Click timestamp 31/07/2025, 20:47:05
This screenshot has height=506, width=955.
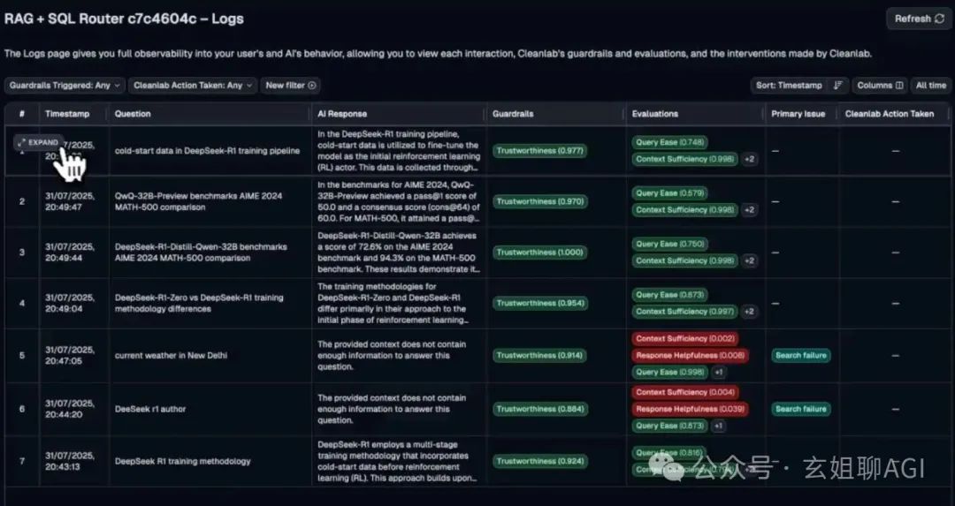70,355
